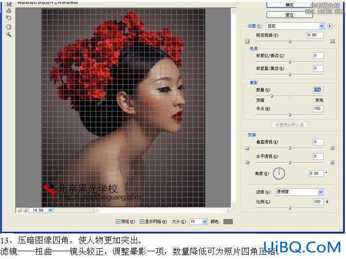The height and width of the screenshot is (259, 346).
Task: Click the preview vertical scrollbar down arrow
Action: pos(233,205)
